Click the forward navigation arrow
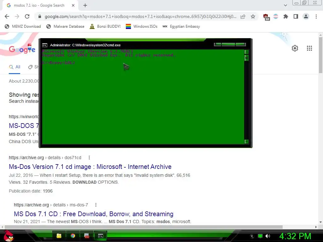 pyautogui.click(x=17, y=16)
